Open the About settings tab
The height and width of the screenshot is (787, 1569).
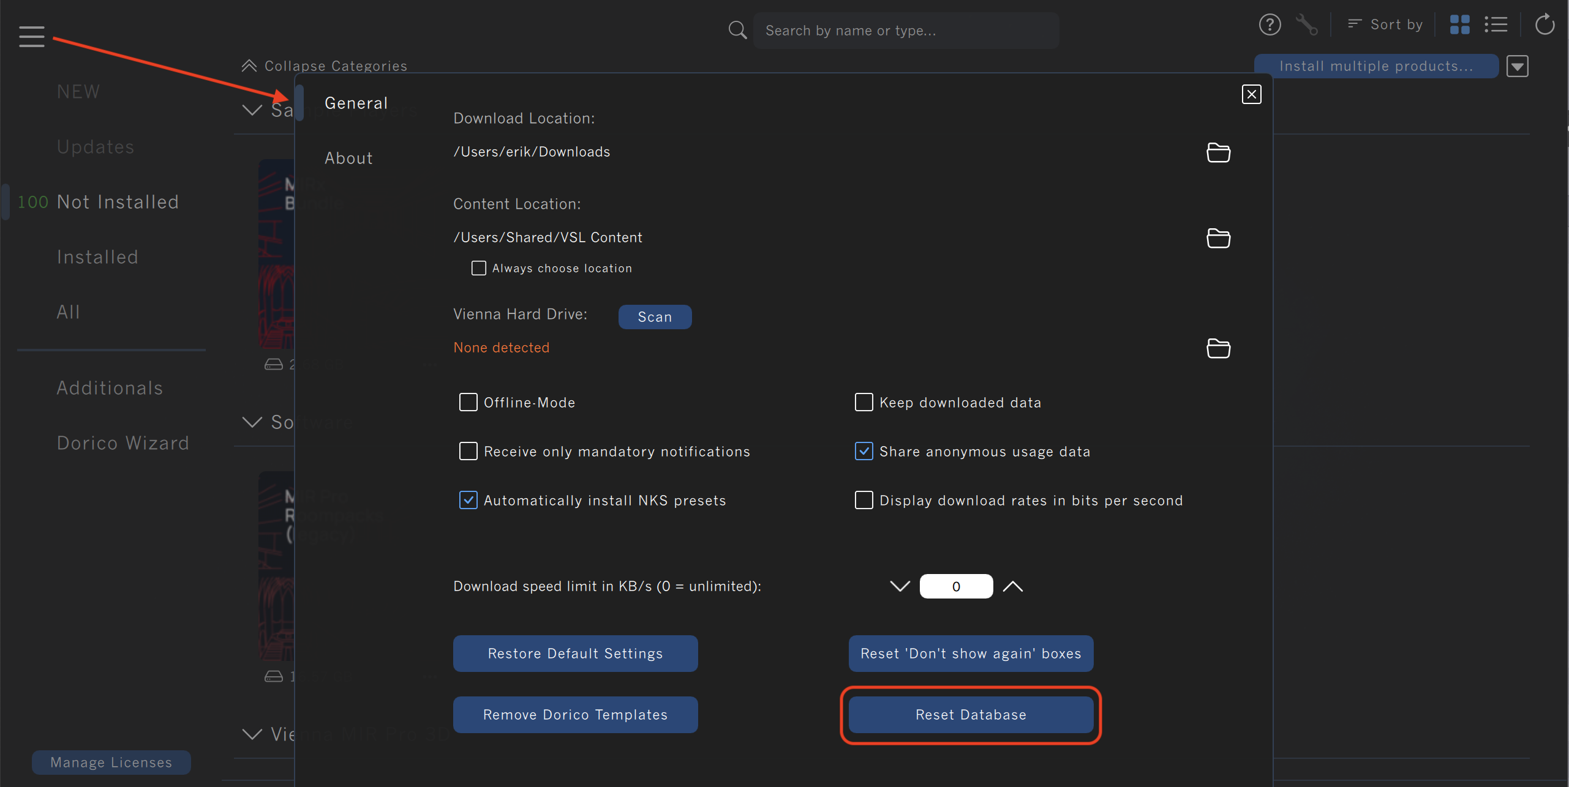click(x=348, y=158)
